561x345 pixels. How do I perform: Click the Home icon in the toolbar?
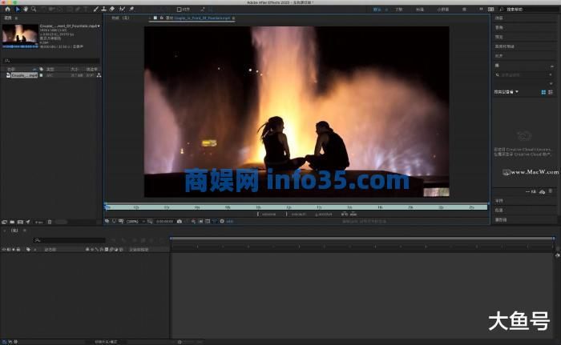6,9
